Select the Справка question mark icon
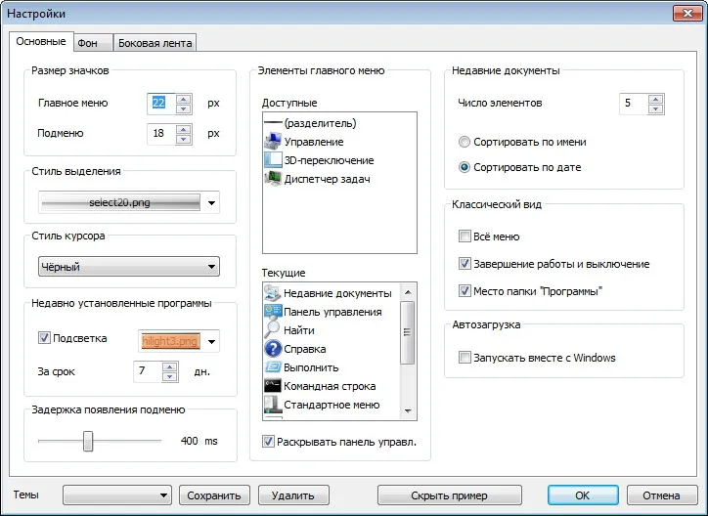Screen dimensions: 708x516 pyautogui.click(x=272, y=349)
